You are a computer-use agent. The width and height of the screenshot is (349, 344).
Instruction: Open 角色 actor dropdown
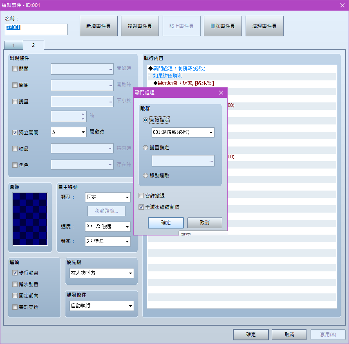(82, 165)
